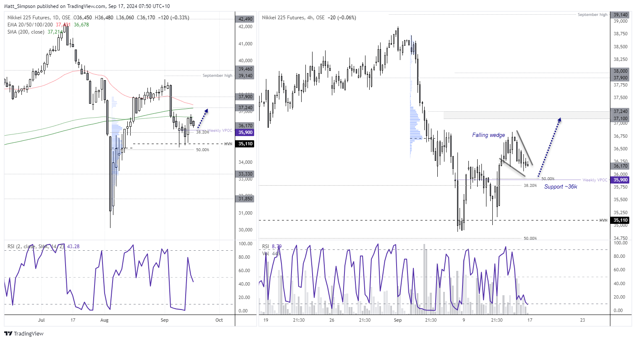Click the 31,850 price label on daily chart

[x=245, y=199]
